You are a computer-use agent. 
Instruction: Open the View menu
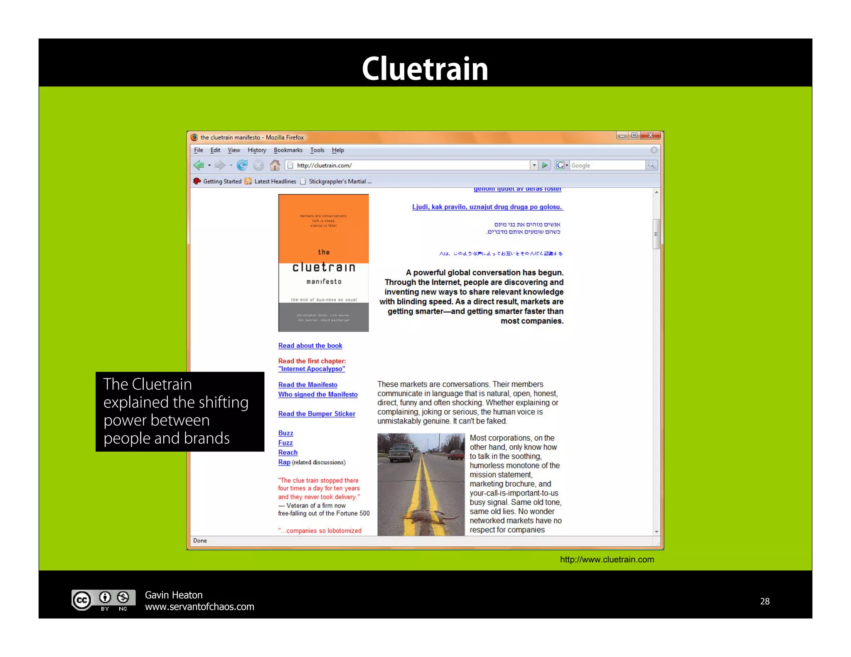coord(234,150)
